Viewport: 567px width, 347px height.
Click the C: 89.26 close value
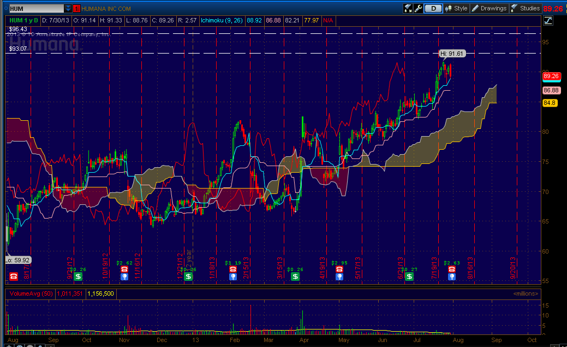coord(163,20)
